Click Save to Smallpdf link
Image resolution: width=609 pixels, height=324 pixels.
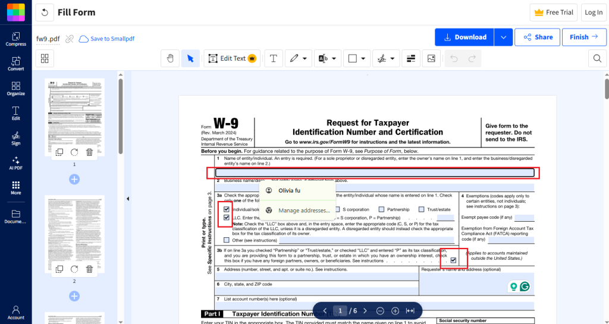(x=107, y=39)
